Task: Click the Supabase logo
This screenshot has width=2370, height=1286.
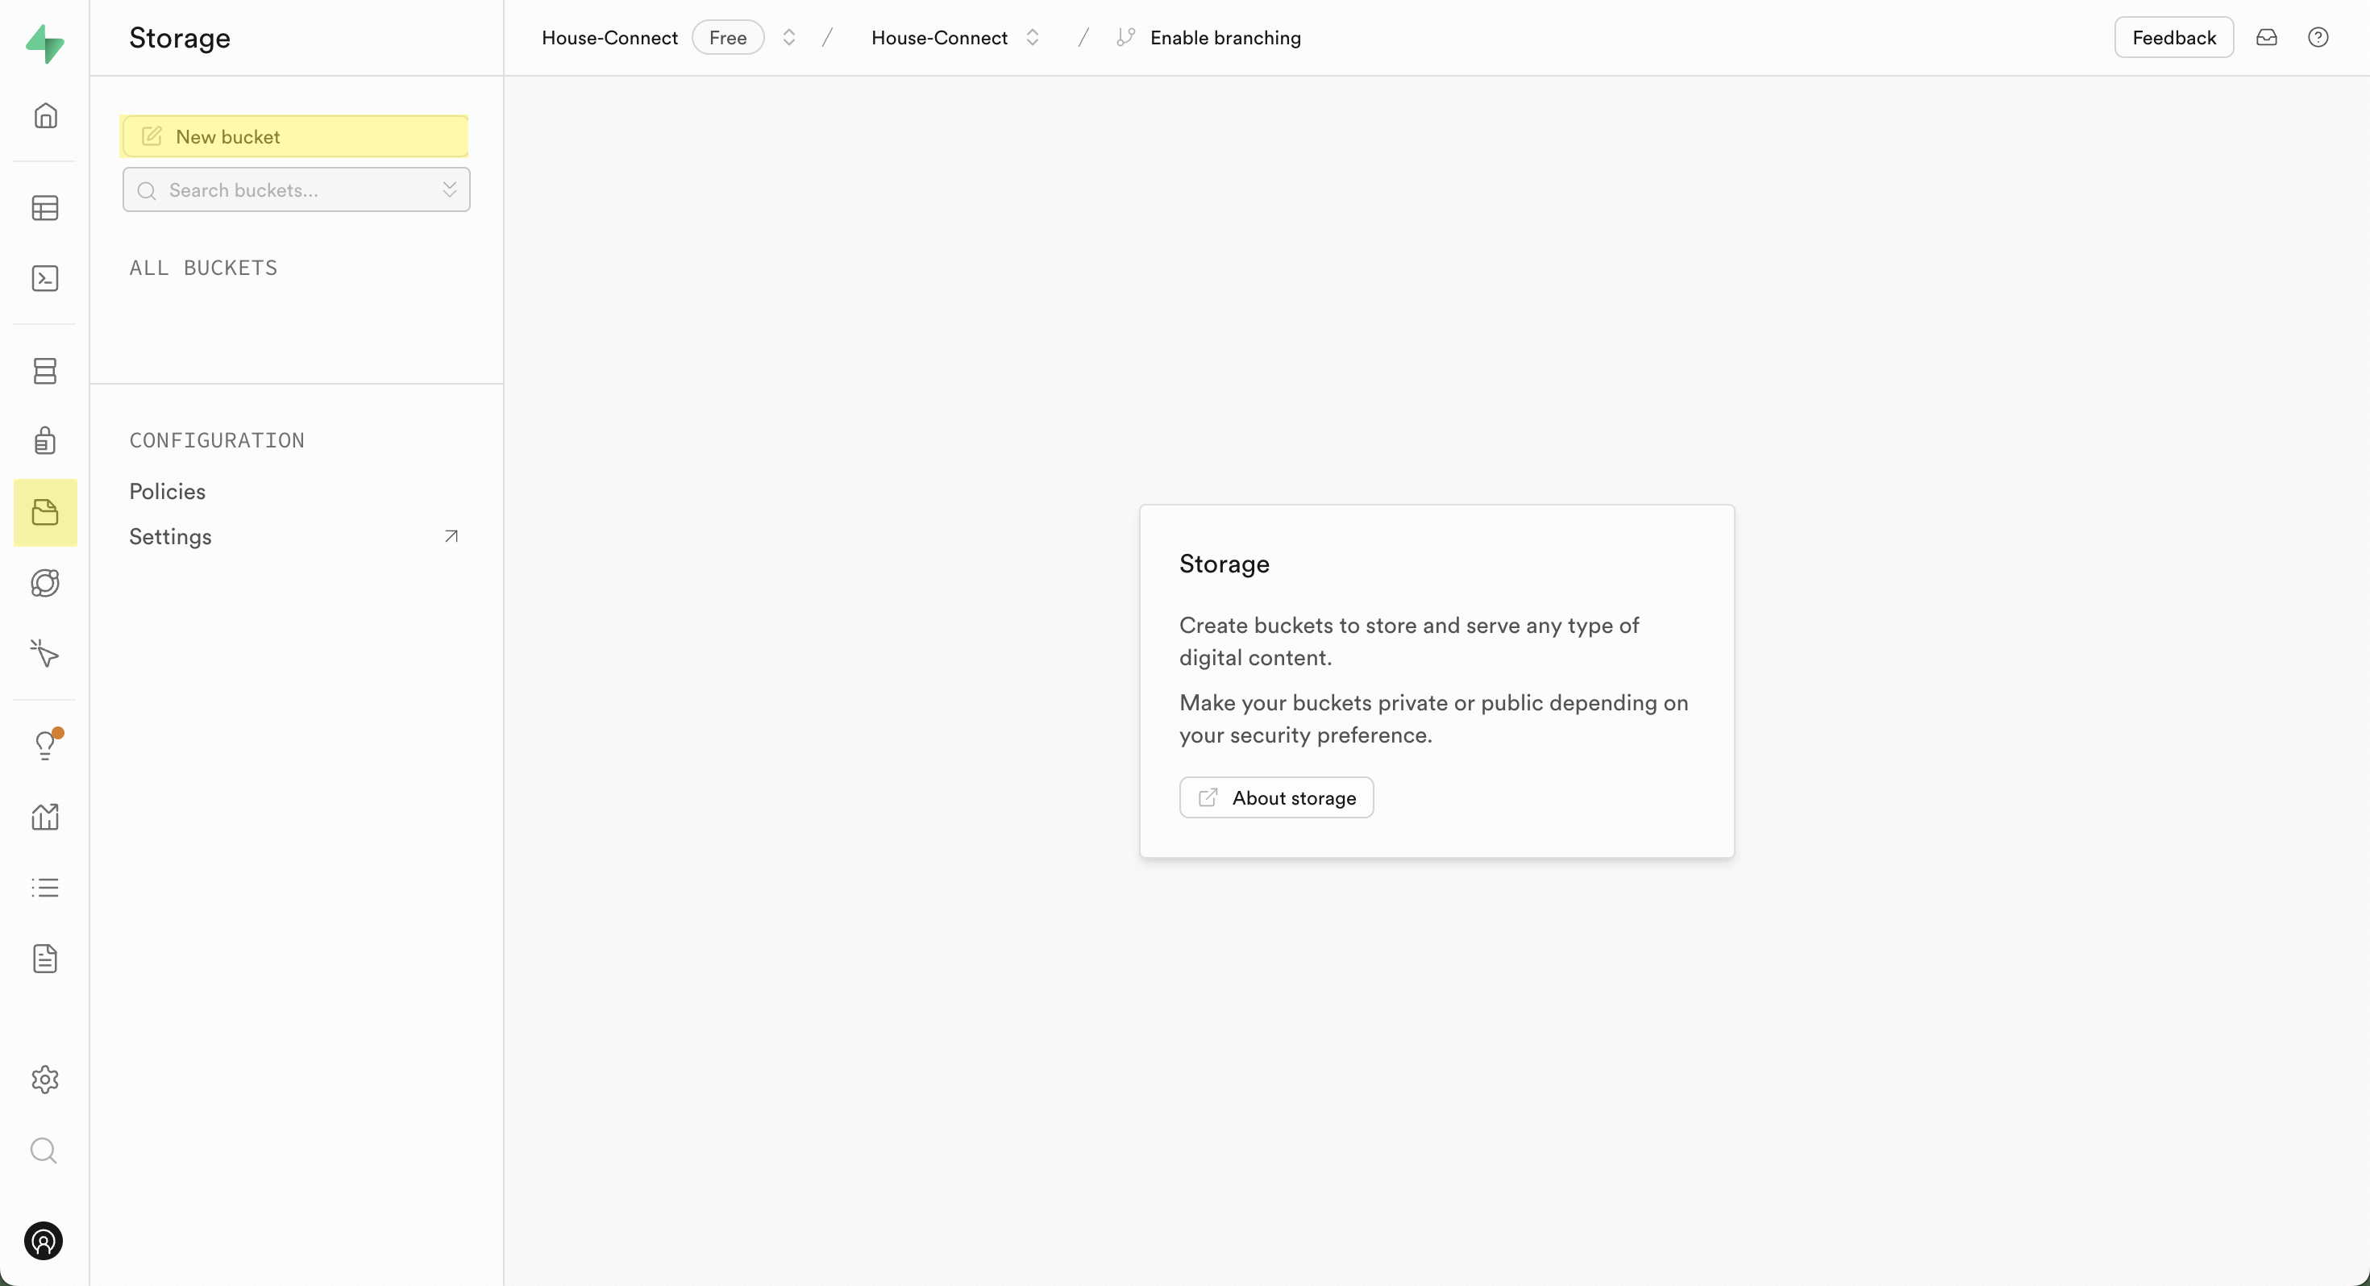Action: 45,44
